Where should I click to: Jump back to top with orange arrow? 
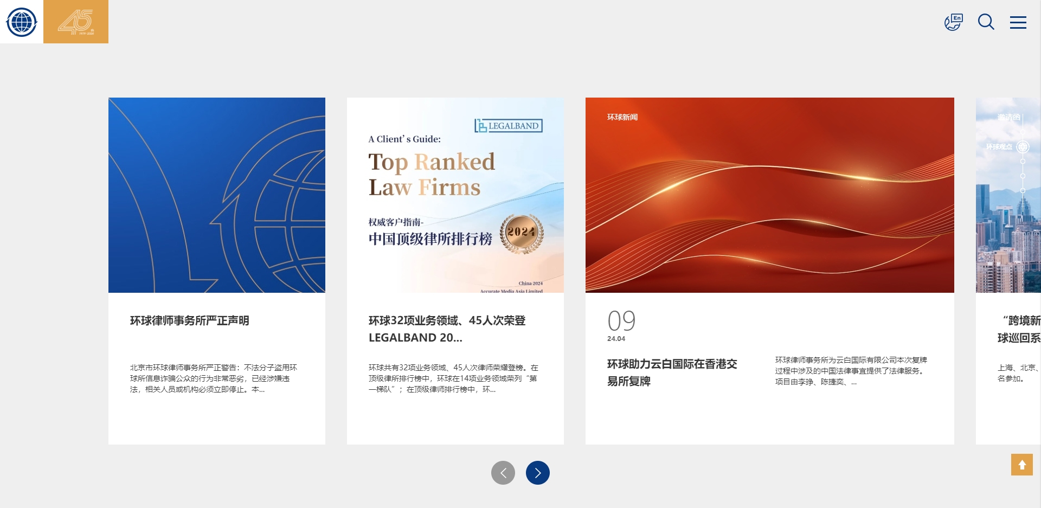point(1022,465)
